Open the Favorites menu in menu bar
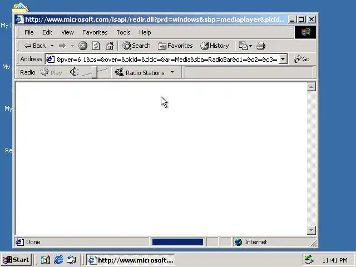356x267 pixels. click(x=95, y=32)
